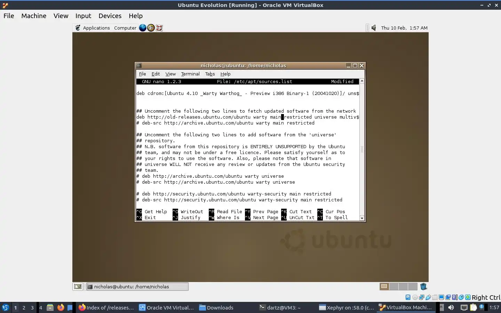Screen dimensions: 501x313
Task: Click the host clock showing 1:57
Action: pyautogui.click(x=494, y=307)
